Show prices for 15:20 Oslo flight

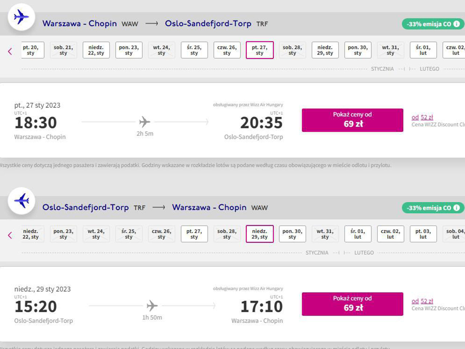352,304
